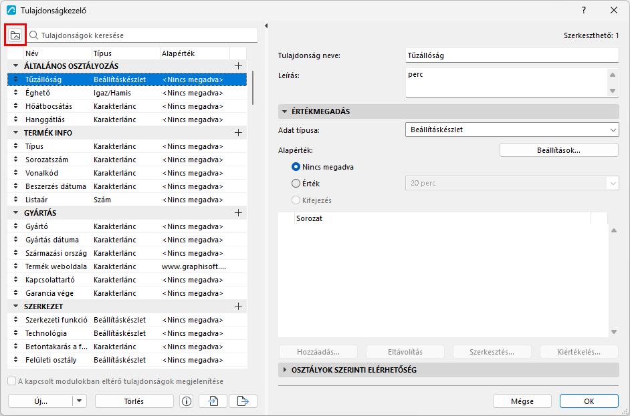Select the Termék weboldala row
Viewport: 630px width, 416px height.
pos(127,266)
